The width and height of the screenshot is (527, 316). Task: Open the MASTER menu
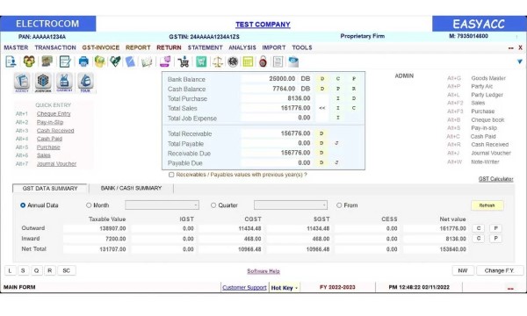pos(16,47)
